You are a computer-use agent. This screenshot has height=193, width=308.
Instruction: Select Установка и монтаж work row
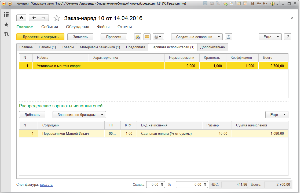pos(154,66)
